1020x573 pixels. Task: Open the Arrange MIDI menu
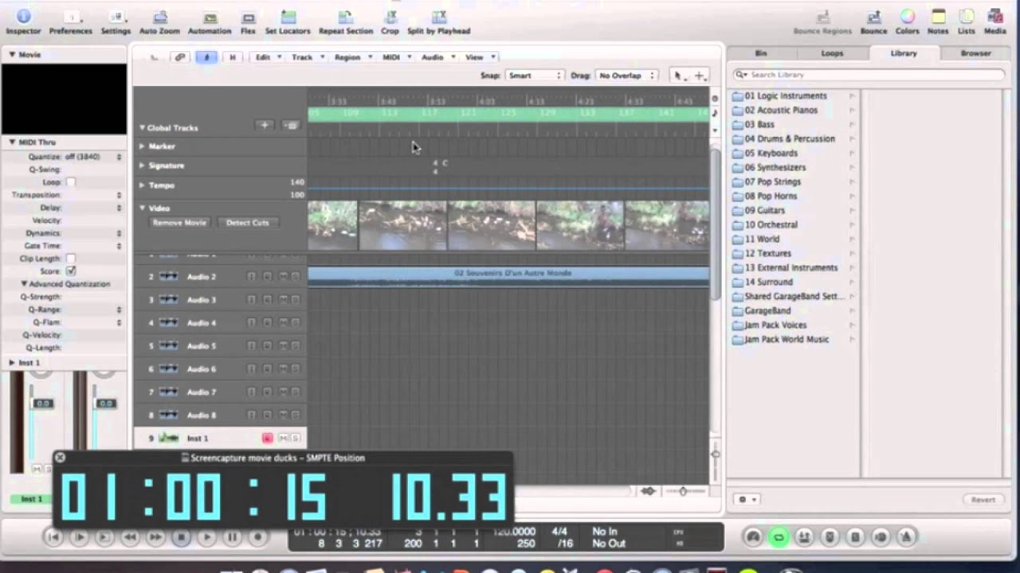click(396, 57)
